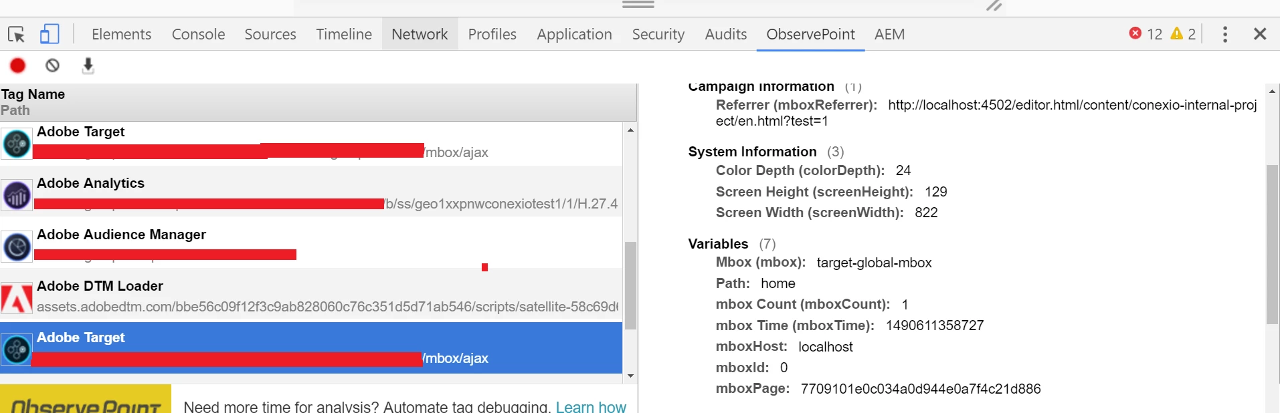This screenshot has width=1280, height=413.
Task: Open the Application tab
Action: (x=574, y=34)
